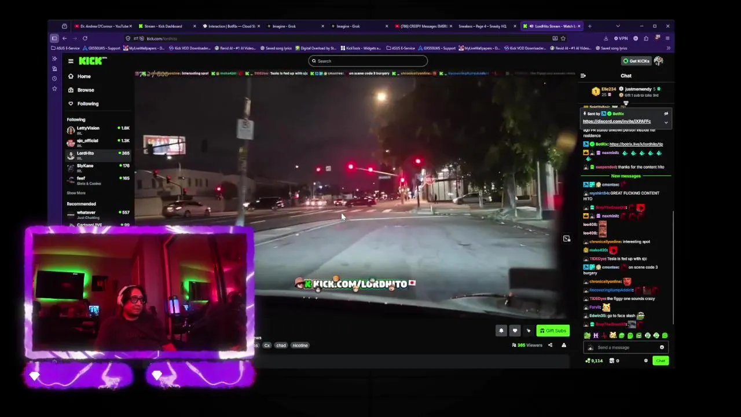
Task: Click the sparkle subscribe icon
Action: tap(529, 331)
